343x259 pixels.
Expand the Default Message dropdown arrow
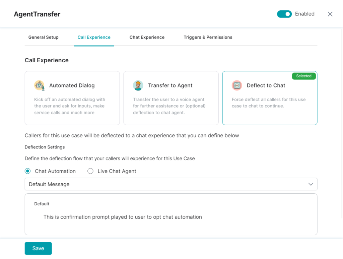click(311, 184)
